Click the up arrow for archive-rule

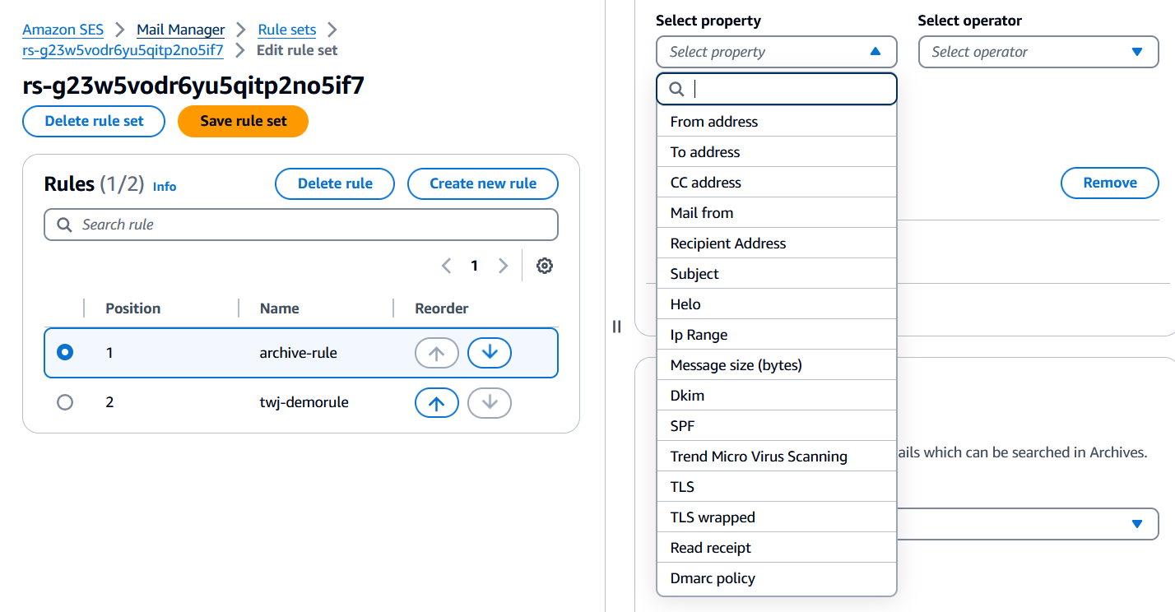[436, 352]
